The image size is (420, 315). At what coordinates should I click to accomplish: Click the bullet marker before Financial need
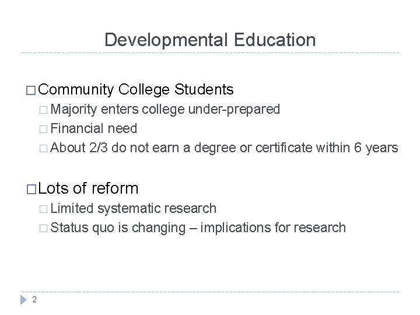pyautogui.click(x=45, y=128)
